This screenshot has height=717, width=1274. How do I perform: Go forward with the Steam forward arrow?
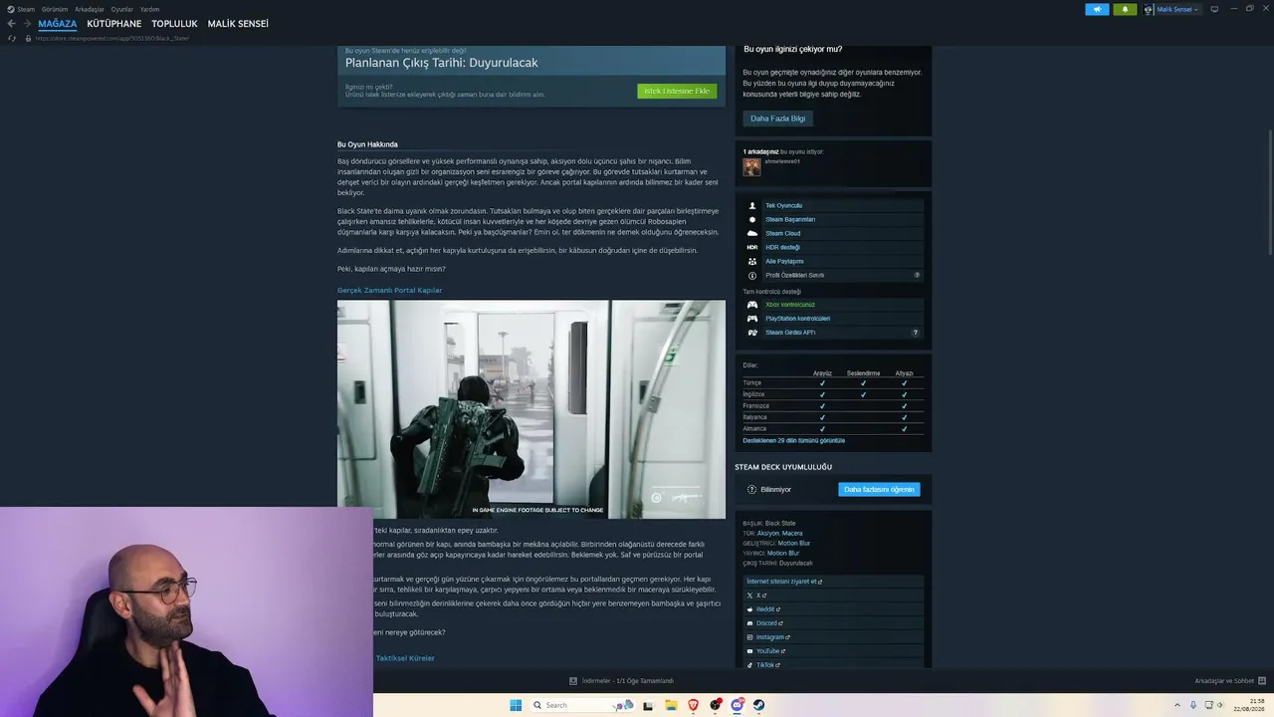(26, 24)
